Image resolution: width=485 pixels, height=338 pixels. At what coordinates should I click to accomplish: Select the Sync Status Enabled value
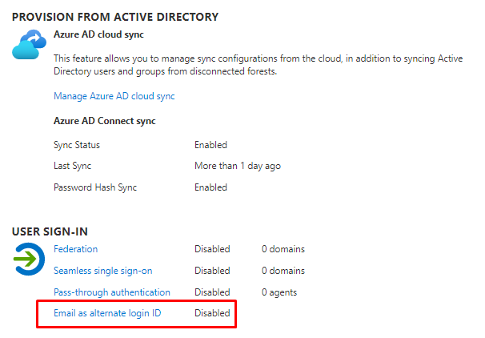210,145
